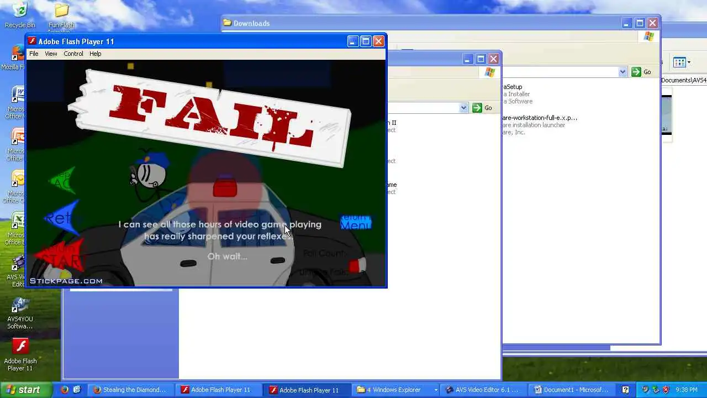Click the 9:38 PM clock in the tray
Screen dimensions: 707x398
click(x=687, y=390)
